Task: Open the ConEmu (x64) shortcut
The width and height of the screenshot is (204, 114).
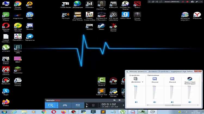Action: (18, 49)
